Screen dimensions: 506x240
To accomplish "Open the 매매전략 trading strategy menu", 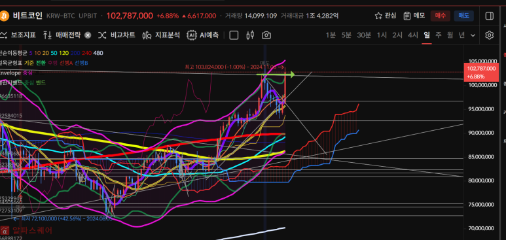I will [x=62, y=35].
